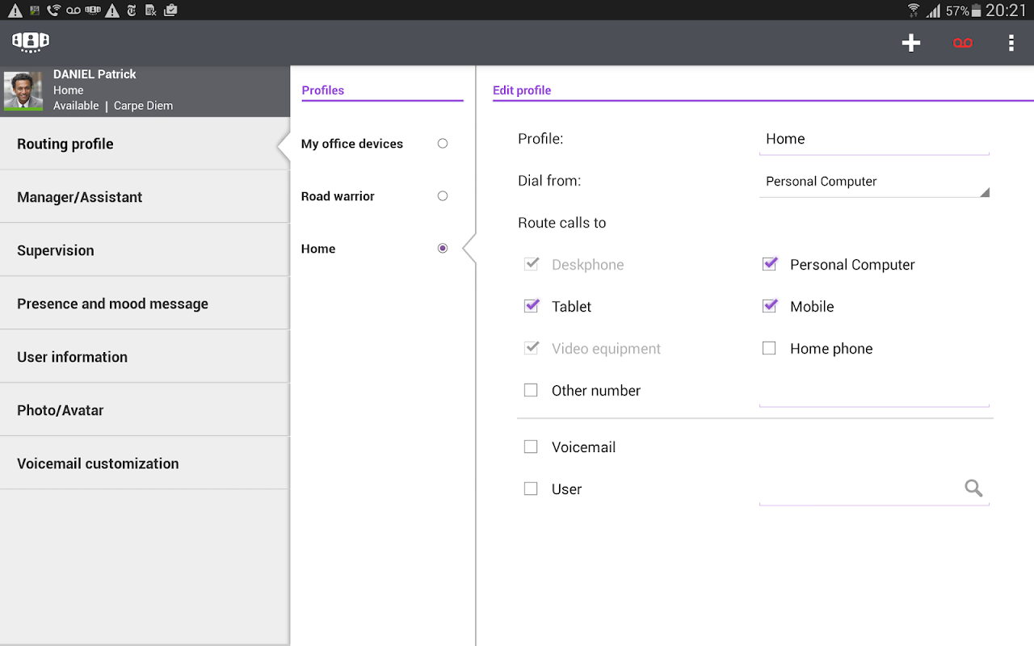Toggle the Mobile checkbox

(770, 306)
